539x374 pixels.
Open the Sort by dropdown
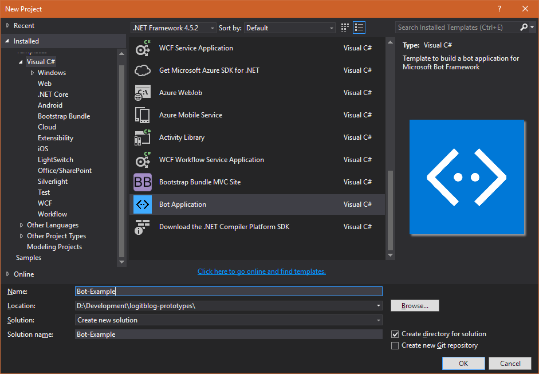(x=290, y=28)
